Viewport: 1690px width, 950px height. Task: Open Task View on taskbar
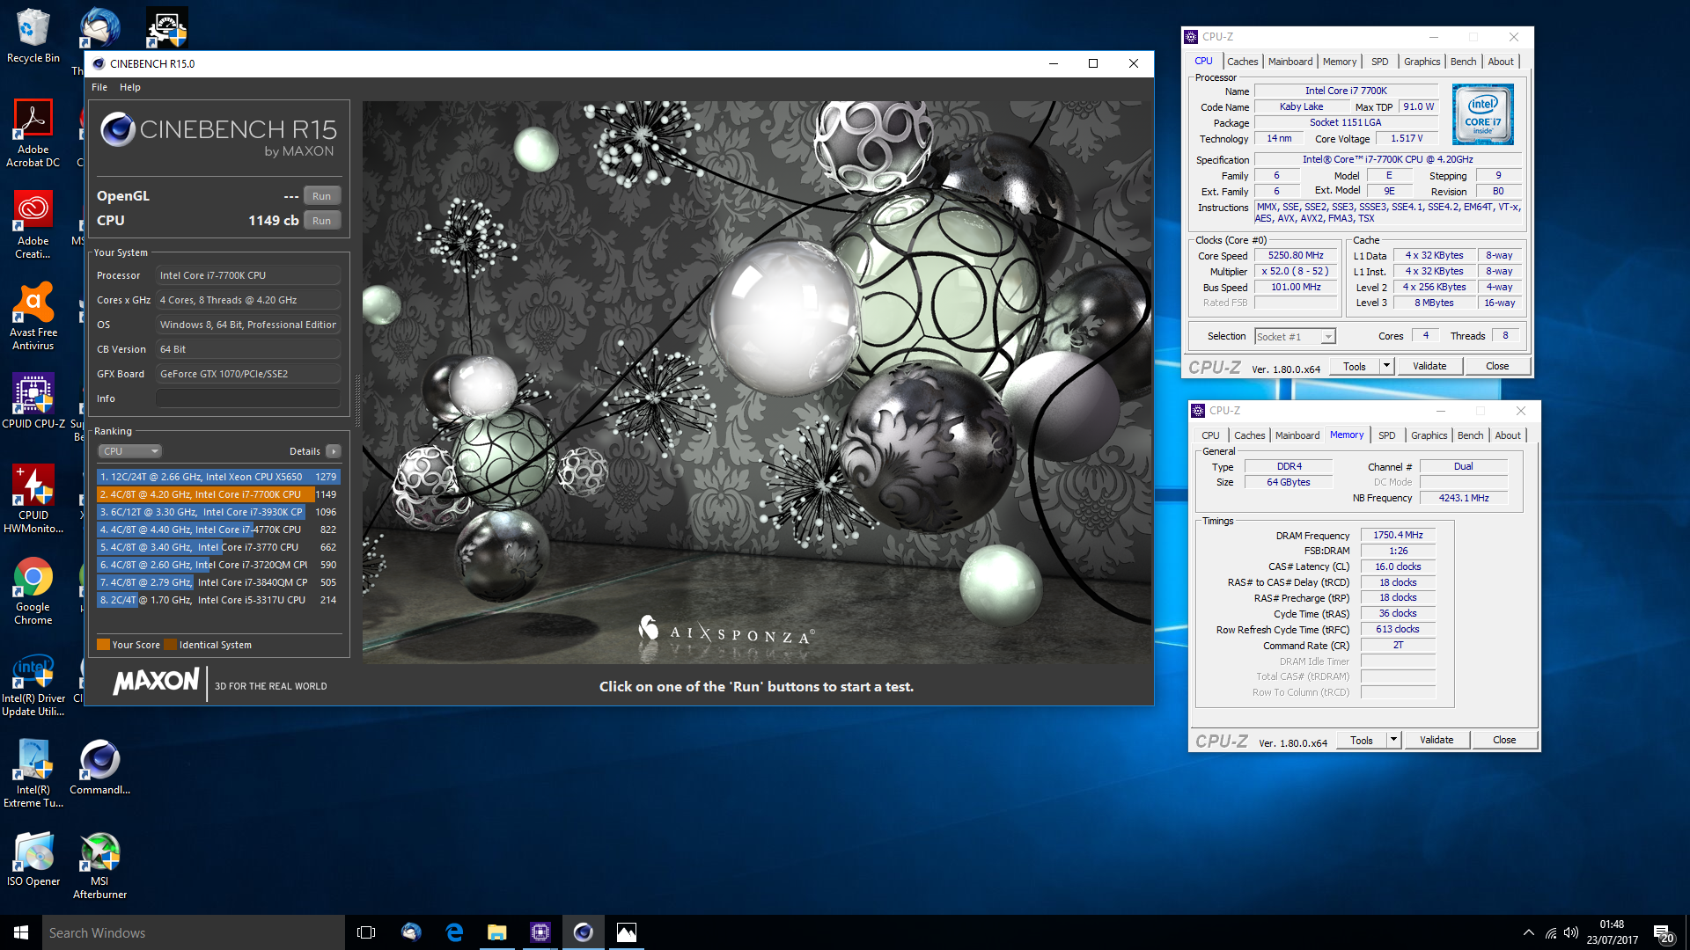pos(366,932)
